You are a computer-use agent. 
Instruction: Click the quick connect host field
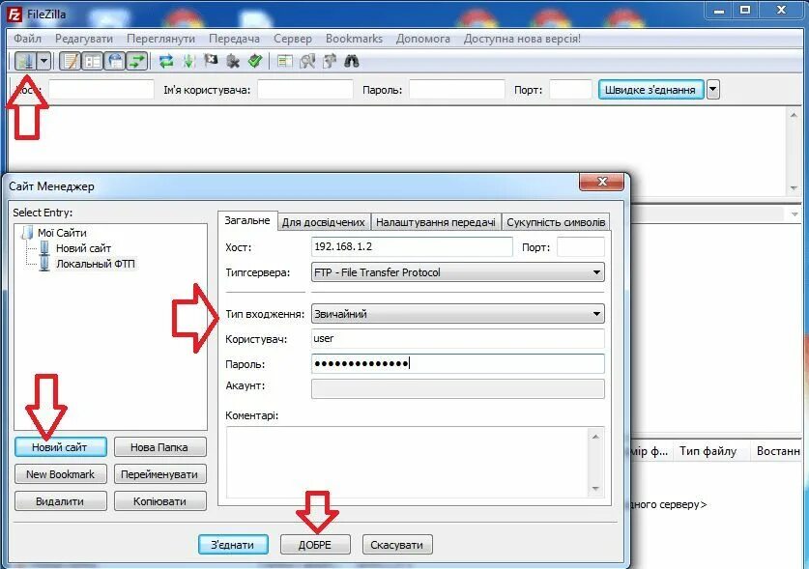101,90
